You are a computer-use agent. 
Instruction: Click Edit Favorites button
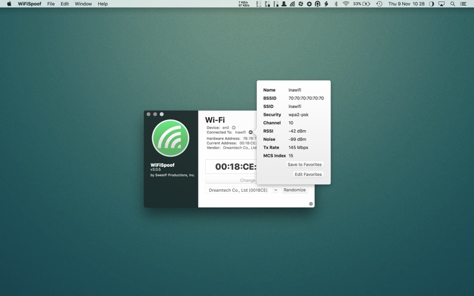pyautogui.click(x=308, y=175)
